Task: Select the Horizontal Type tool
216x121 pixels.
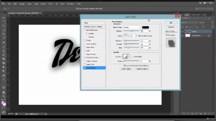Action: coord(4,79)
